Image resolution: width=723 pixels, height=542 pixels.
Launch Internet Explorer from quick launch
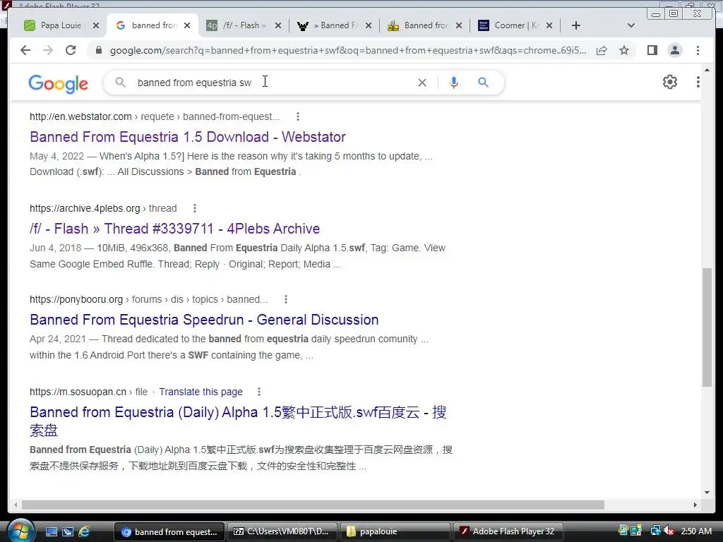pos(84,531)
